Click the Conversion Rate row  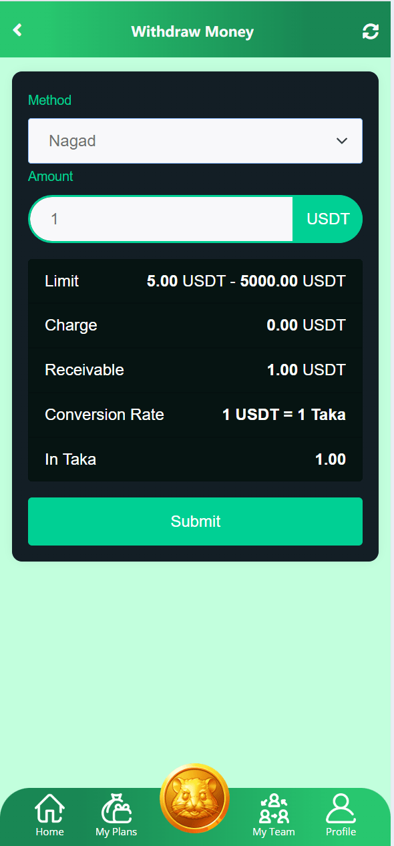pos(195,415)
